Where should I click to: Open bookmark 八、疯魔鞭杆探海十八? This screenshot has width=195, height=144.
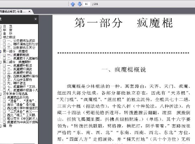23,90
